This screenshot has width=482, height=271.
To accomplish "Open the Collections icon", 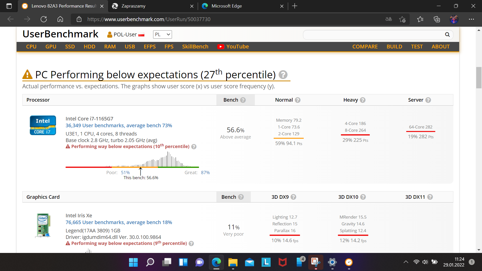I will pyautogui.click(x=437, y=19).
